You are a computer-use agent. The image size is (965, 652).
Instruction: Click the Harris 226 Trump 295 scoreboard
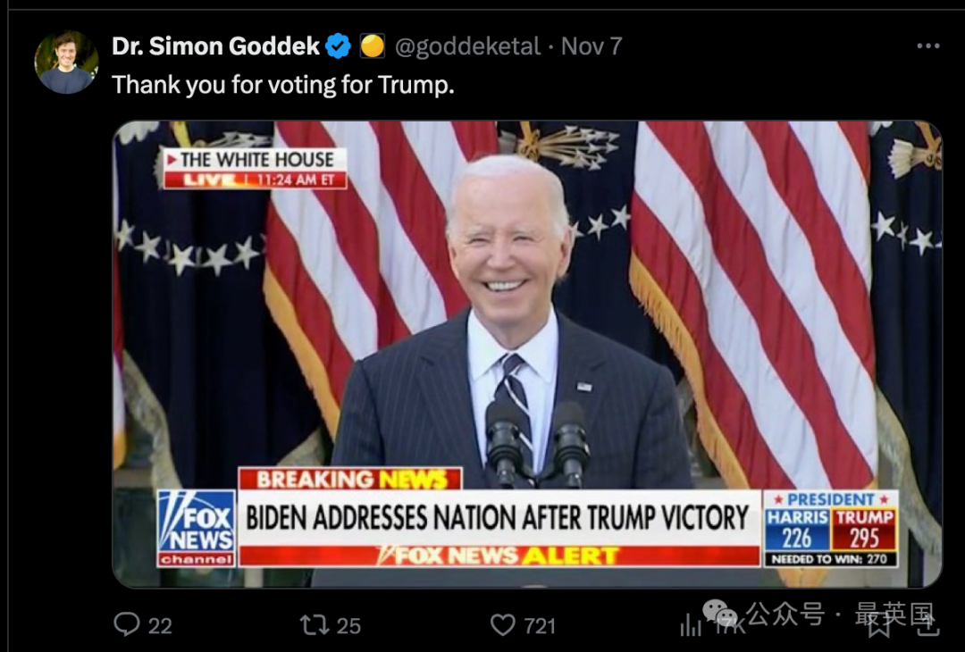pyautogui.click(x=830, y=529)
